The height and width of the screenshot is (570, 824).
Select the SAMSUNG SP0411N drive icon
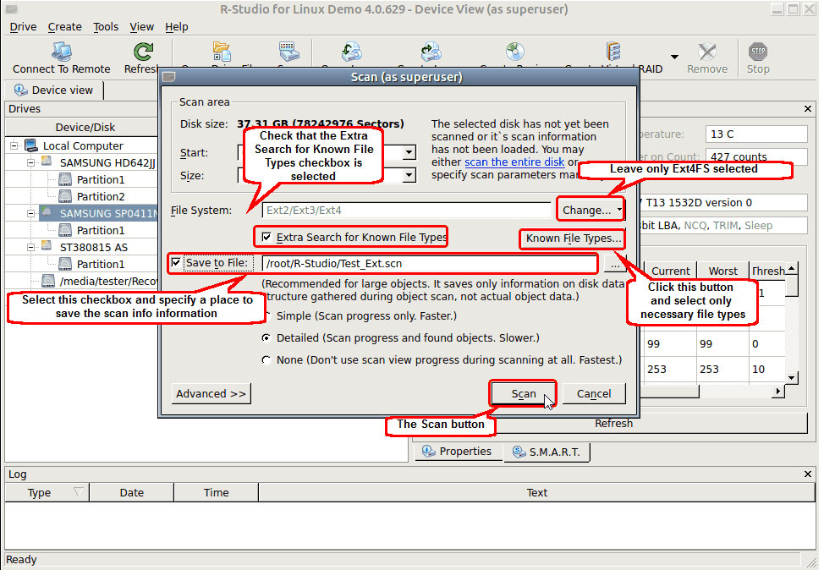[47, 212]
